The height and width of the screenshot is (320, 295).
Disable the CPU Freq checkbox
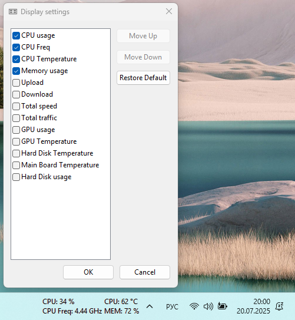pos(16,47)
